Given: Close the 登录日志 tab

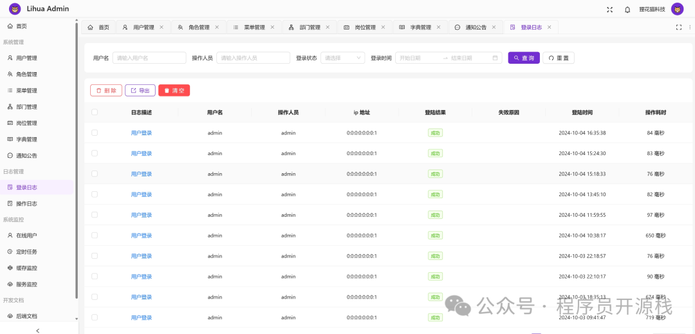Looking at the screenshot, I should click(x=549, y=27).
